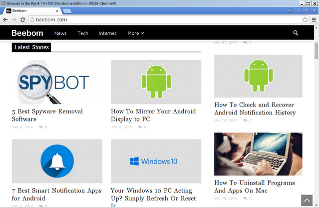This screenshot has width=319, height=208.
Task: Click comment count beside Dec 18, 2015
Action: click(248, 198)
